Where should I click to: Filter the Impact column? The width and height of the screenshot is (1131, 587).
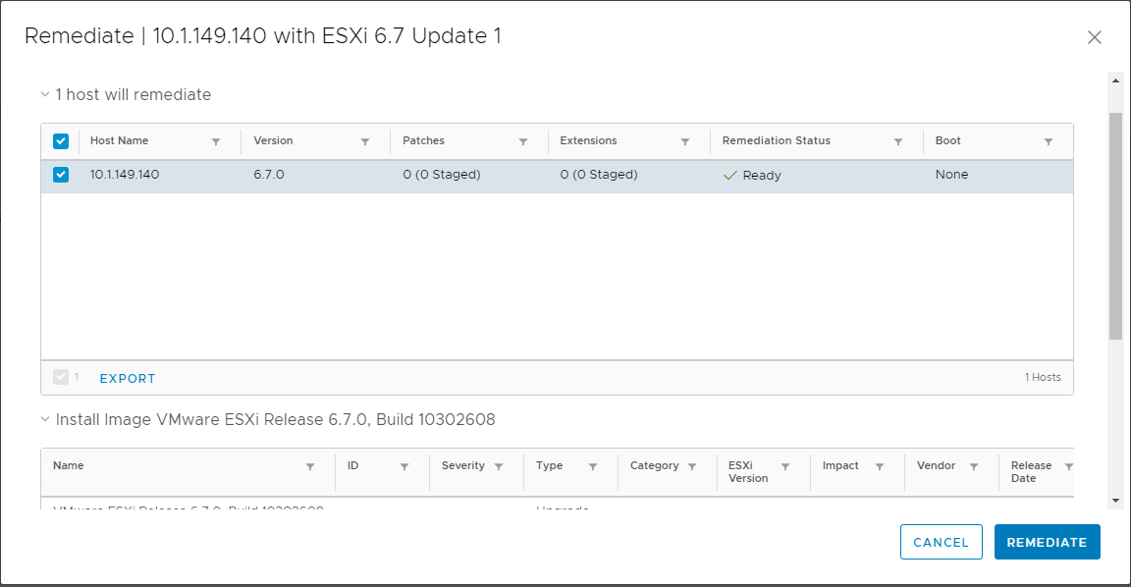coord(880,466)
